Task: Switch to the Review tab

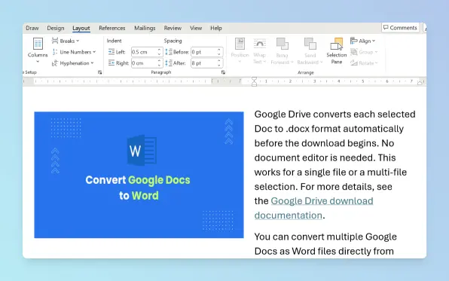Action: [x=173, y=28]
